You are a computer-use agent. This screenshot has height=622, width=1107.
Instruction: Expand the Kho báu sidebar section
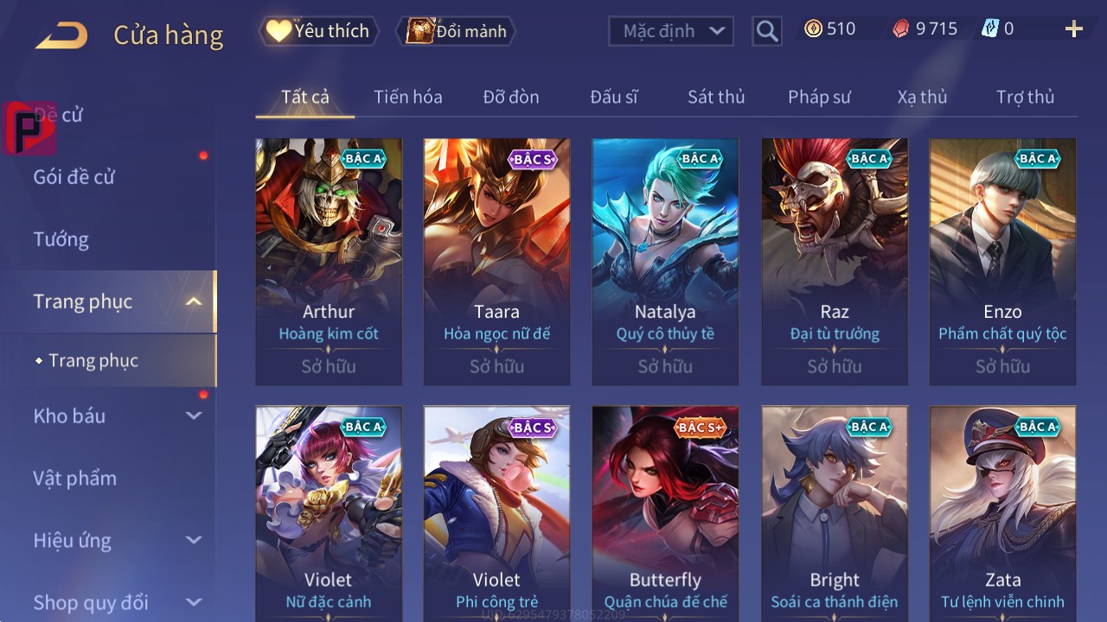click(194, 416)
